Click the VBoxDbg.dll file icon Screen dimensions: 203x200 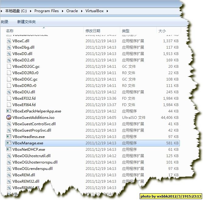pos(9,47)
